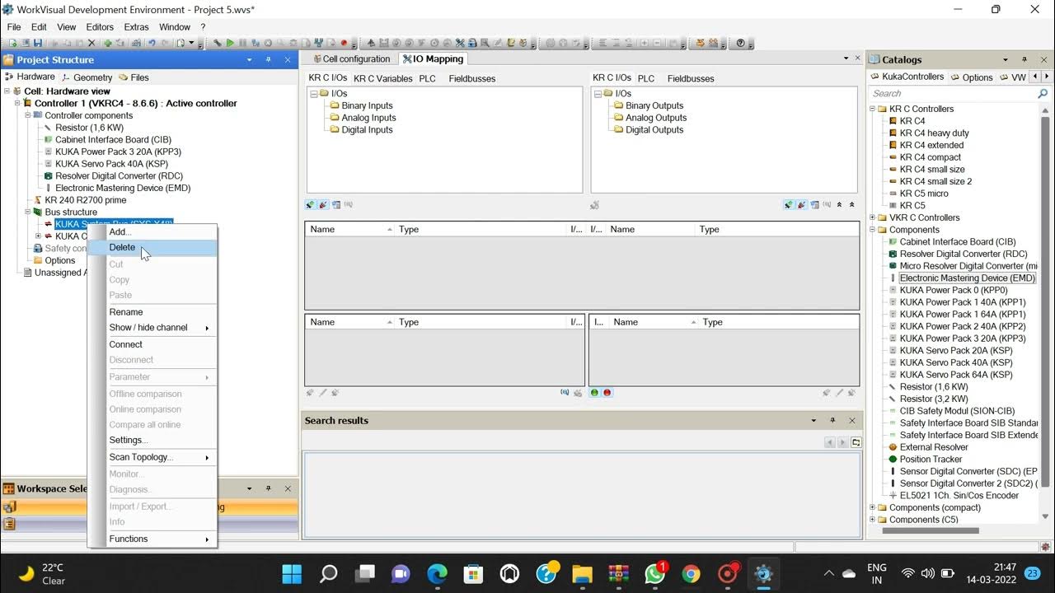
Task: Collapse the left I/Os tree node
Action: [314, 94]
